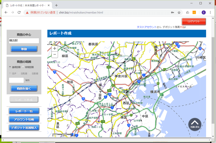The height and width of the screenshot is (143, 216).
Task: Open the purple E profile avatar
Action: [204, 13]
